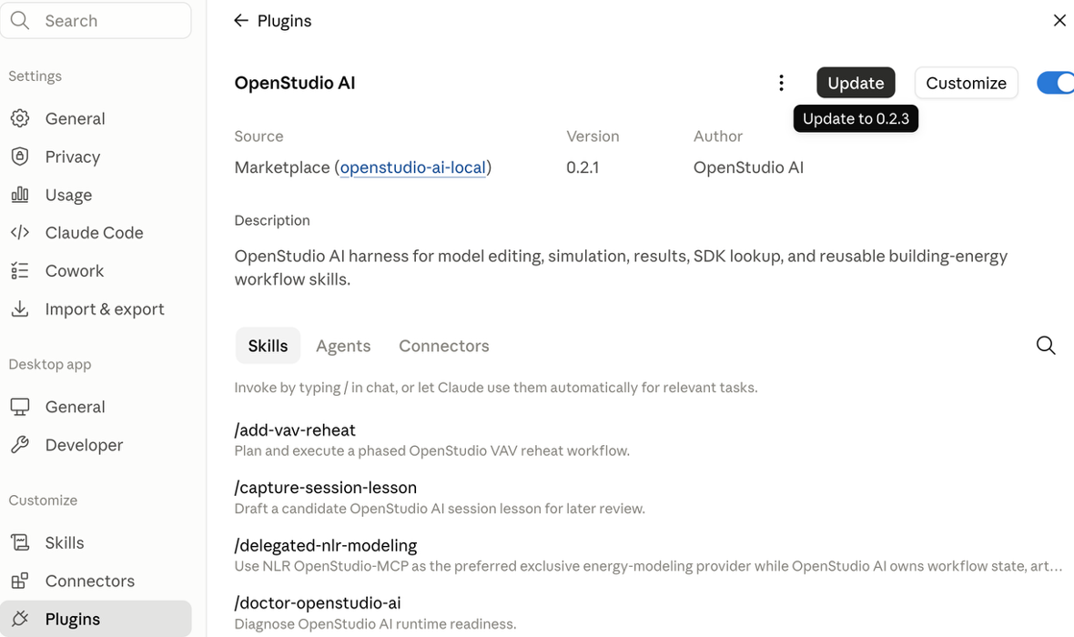This screenshot has height=637, width=1074.
Task: Open the Developer settings page
Action: [96, 445]
